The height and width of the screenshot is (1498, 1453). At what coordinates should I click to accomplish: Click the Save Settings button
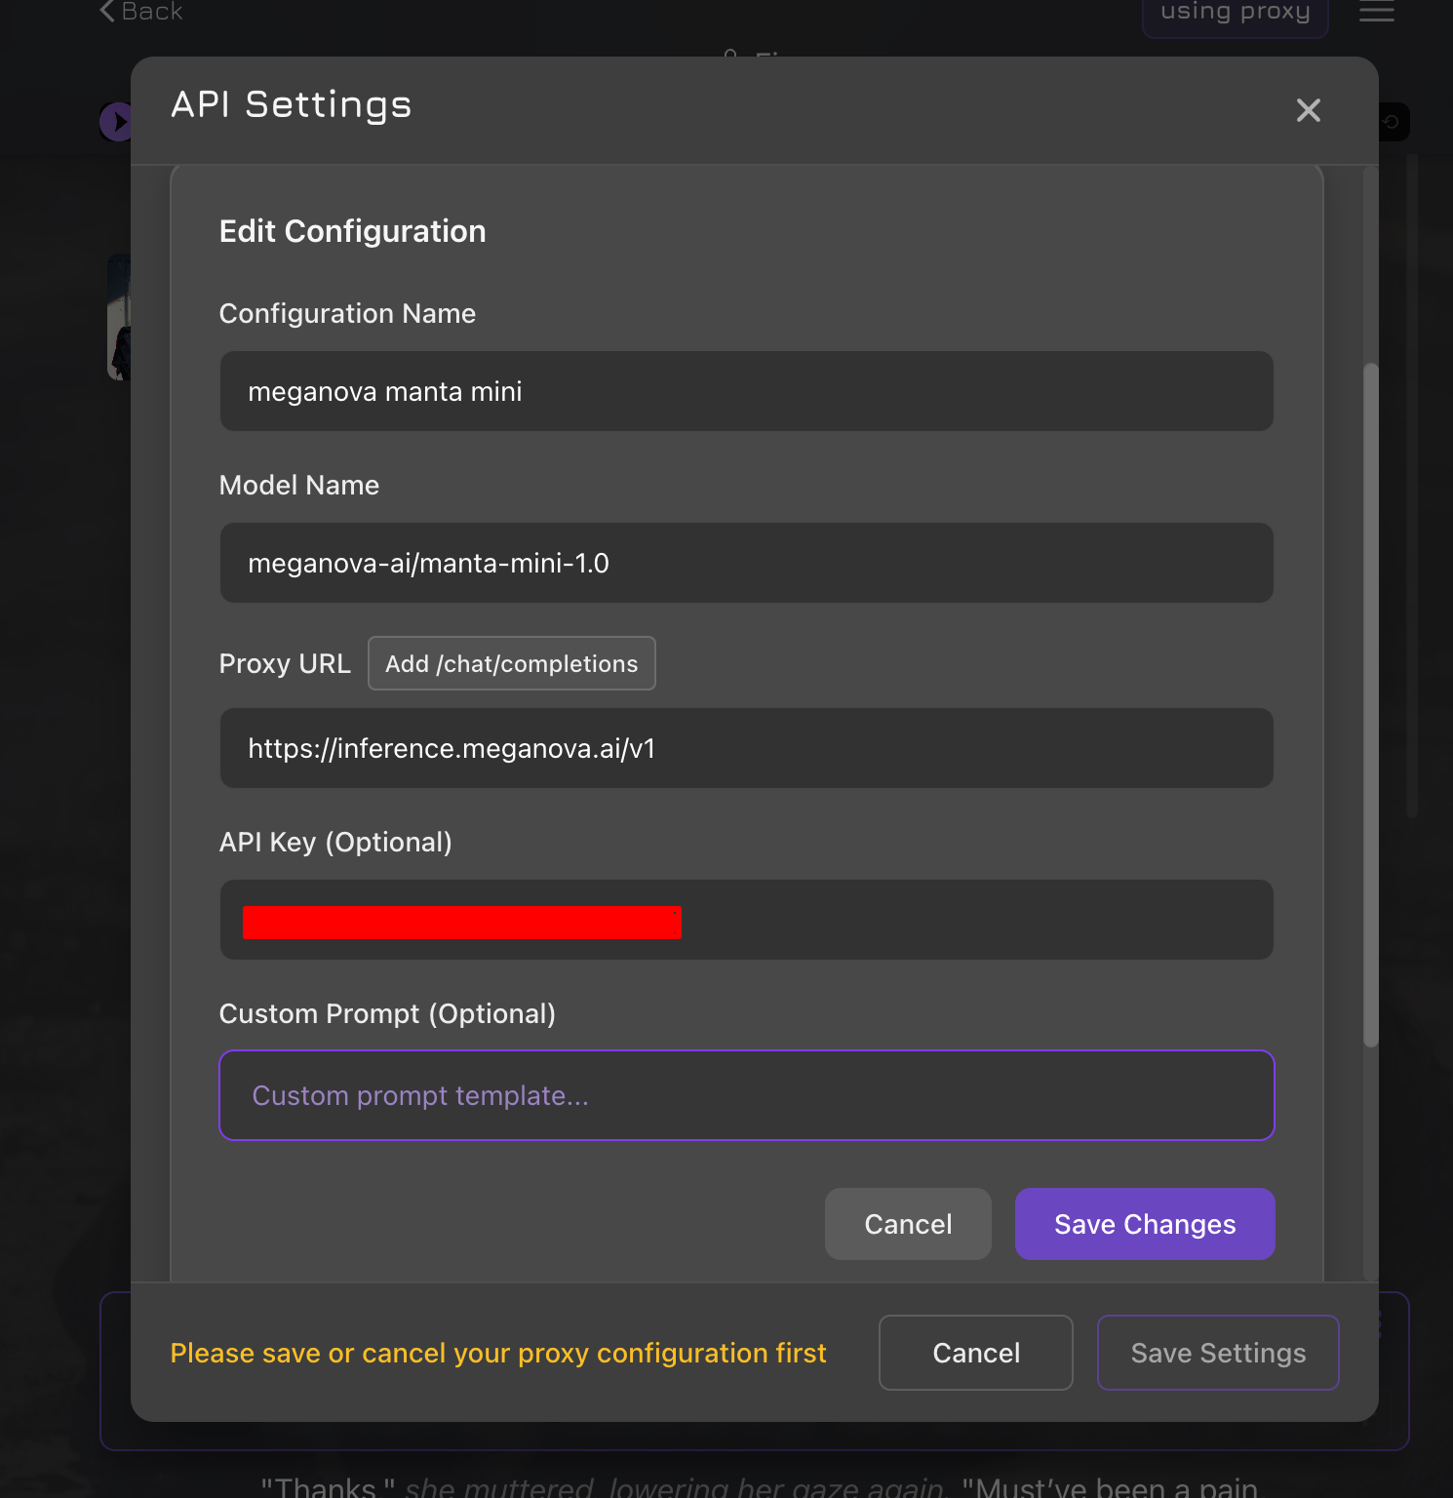point(1218,1353)
